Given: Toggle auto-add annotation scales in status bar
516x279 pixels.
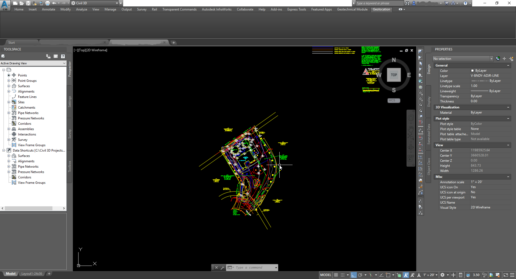Looking at the screenshot, I should click(x=412, y=275).
